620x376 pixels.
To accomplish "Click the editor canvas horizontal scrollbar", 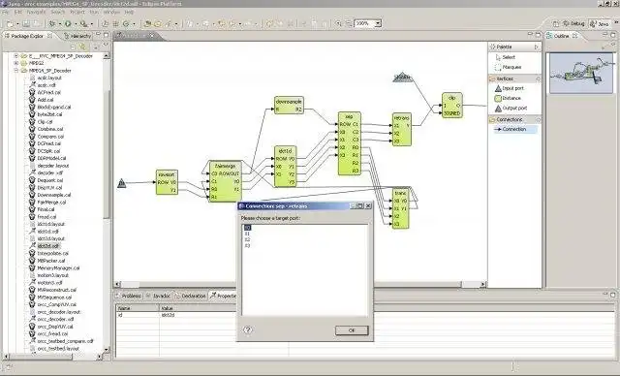I will point(300,284).
